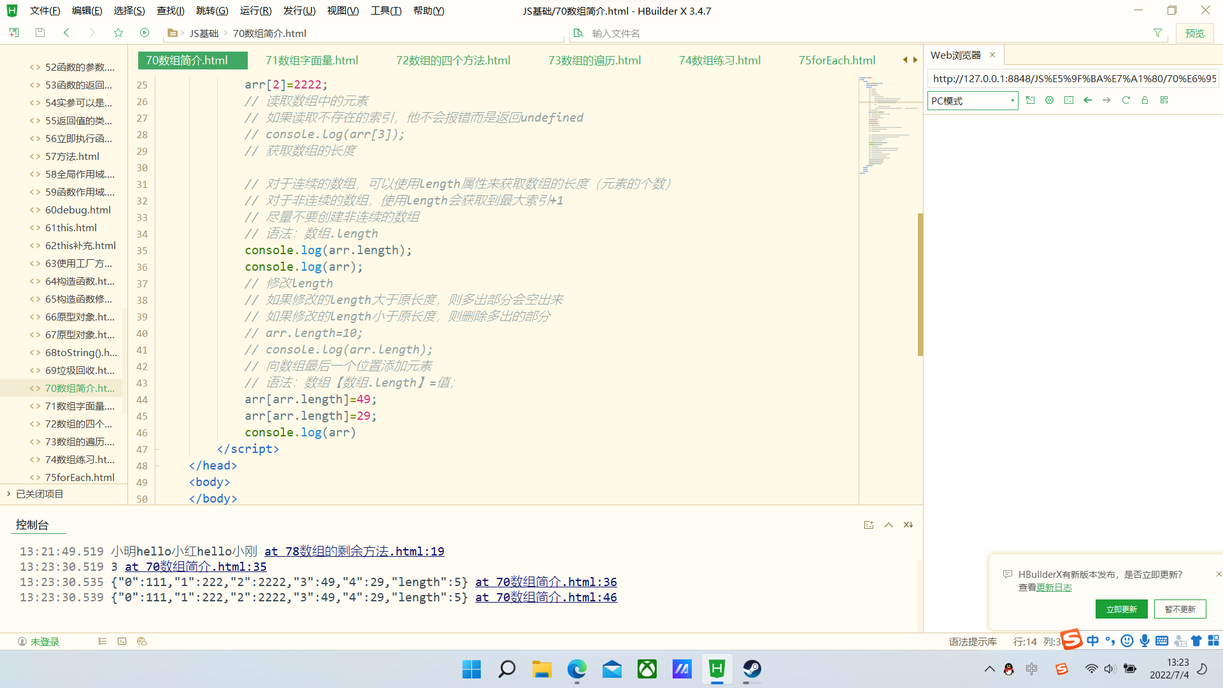
Task: Click the run/preview play icon
Action: pos(145,32)
